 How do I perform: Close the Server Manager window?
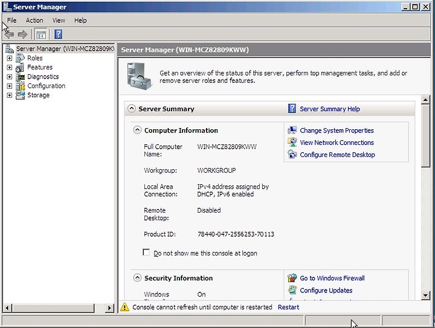(x=425, y=7)
